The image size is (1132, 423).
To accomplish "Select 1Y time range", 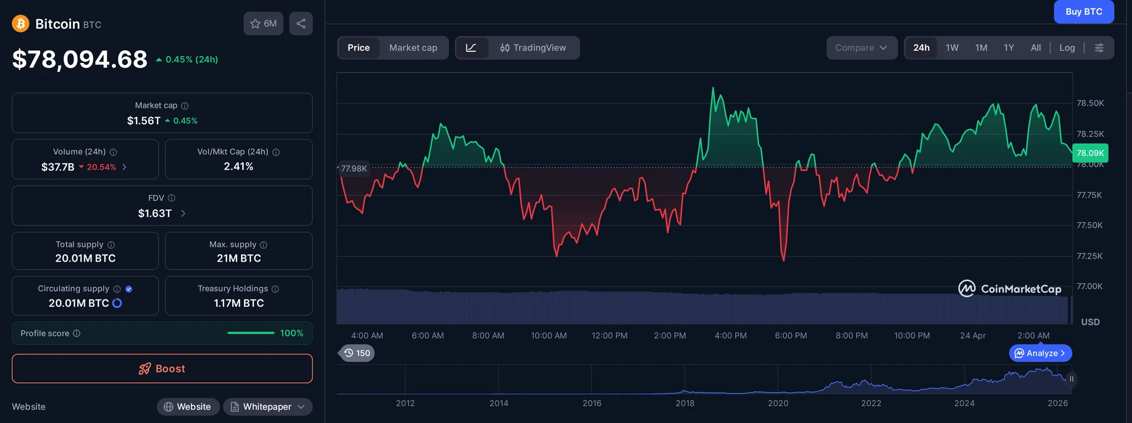I will 1009,48.
